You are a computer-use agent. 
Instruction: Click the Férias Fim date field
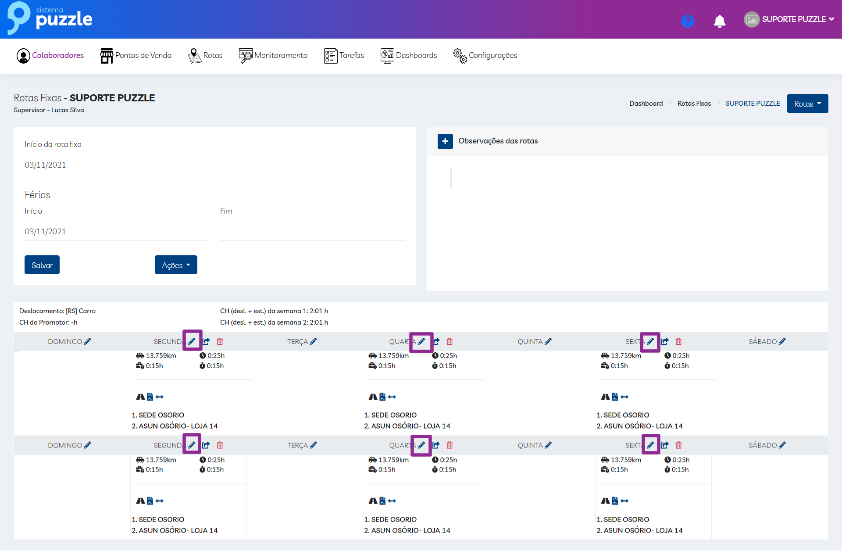312,232
